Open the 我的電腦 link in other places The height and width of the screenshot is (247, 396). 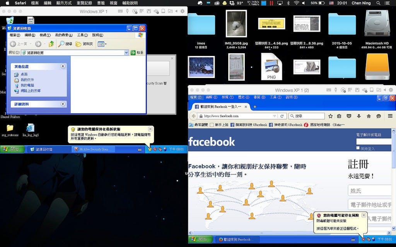(x=27, y=85)
